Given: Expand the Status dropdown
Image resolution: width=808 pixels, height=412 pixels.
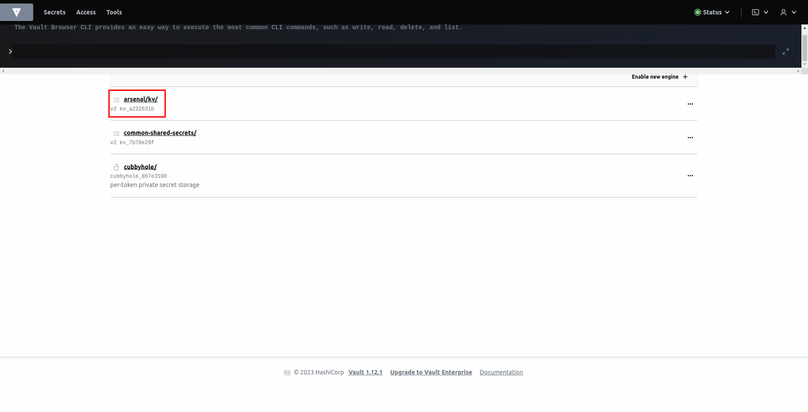Looking at the screenshot, I should (712, 12).
